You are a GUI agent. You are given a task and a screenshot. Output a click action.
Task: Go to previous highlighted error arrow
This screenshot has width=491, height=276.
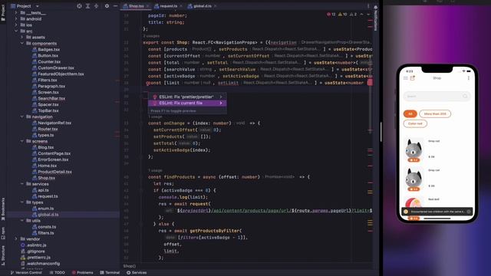pyautogui.click(x=361, y=15)
